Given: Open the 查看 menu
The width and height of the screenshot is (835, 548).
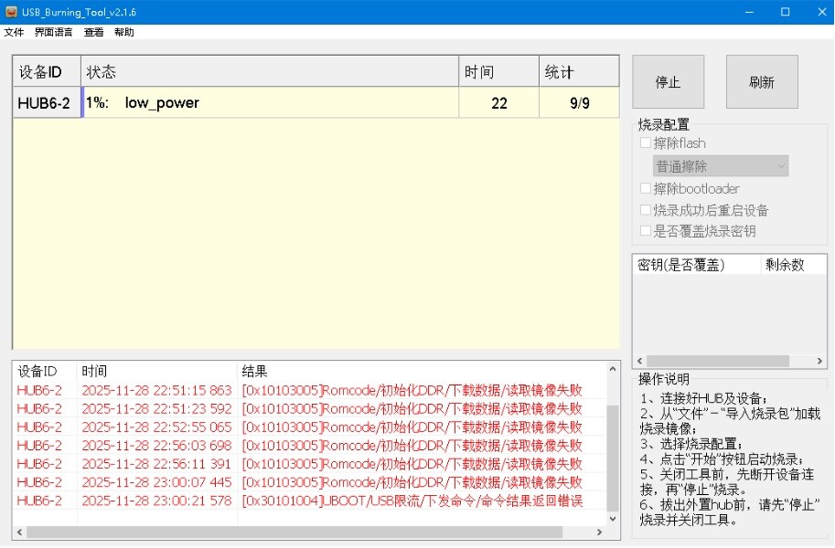Looking at the screenshot, I should (x=94, y=32).
